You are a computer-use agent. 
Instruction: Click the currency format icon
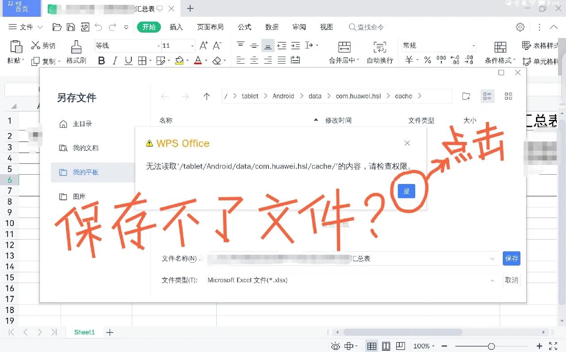tap(409, 60)
